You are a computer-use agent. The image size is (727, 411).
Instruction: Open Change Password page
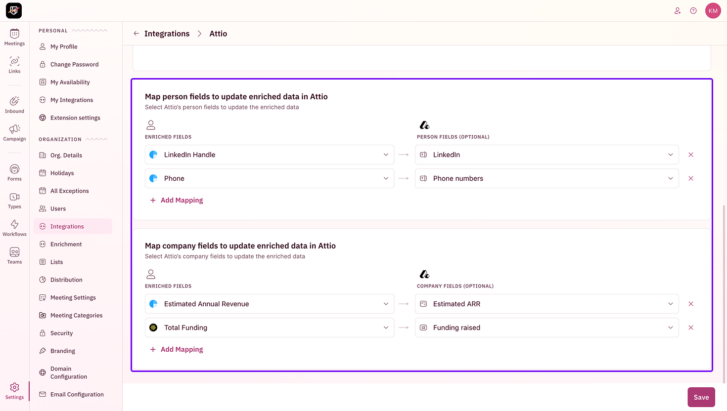tap(73, 64)
